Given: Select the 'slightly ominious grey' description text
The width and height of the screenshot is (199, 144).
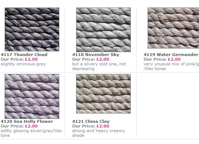Looking at the screenshot, I should click(23, 64).
